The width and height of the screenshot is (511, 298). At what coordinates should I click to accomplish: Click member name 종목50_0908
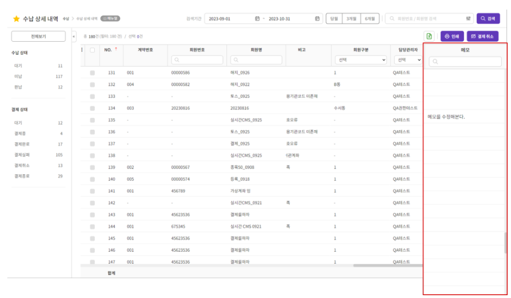[242, 168]
